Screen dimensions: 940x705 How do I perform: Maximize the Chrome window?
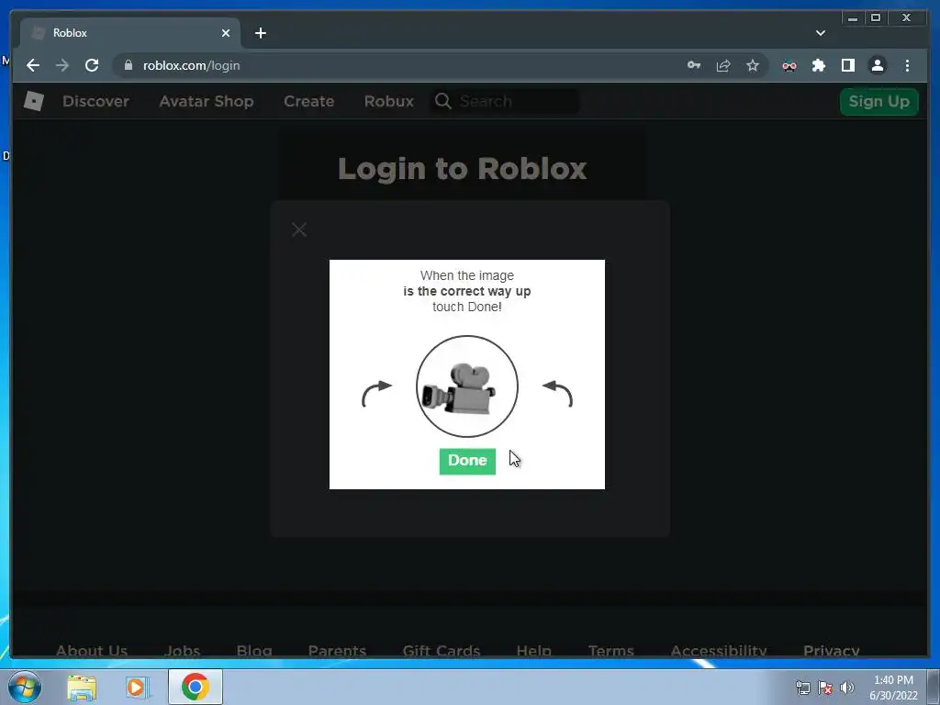click(876, 18)
